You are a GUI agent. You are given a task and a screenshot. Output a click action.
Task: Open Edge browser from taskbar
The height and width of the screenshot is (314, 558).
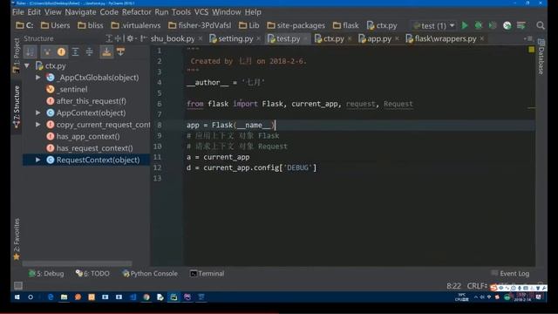(51, 297)
